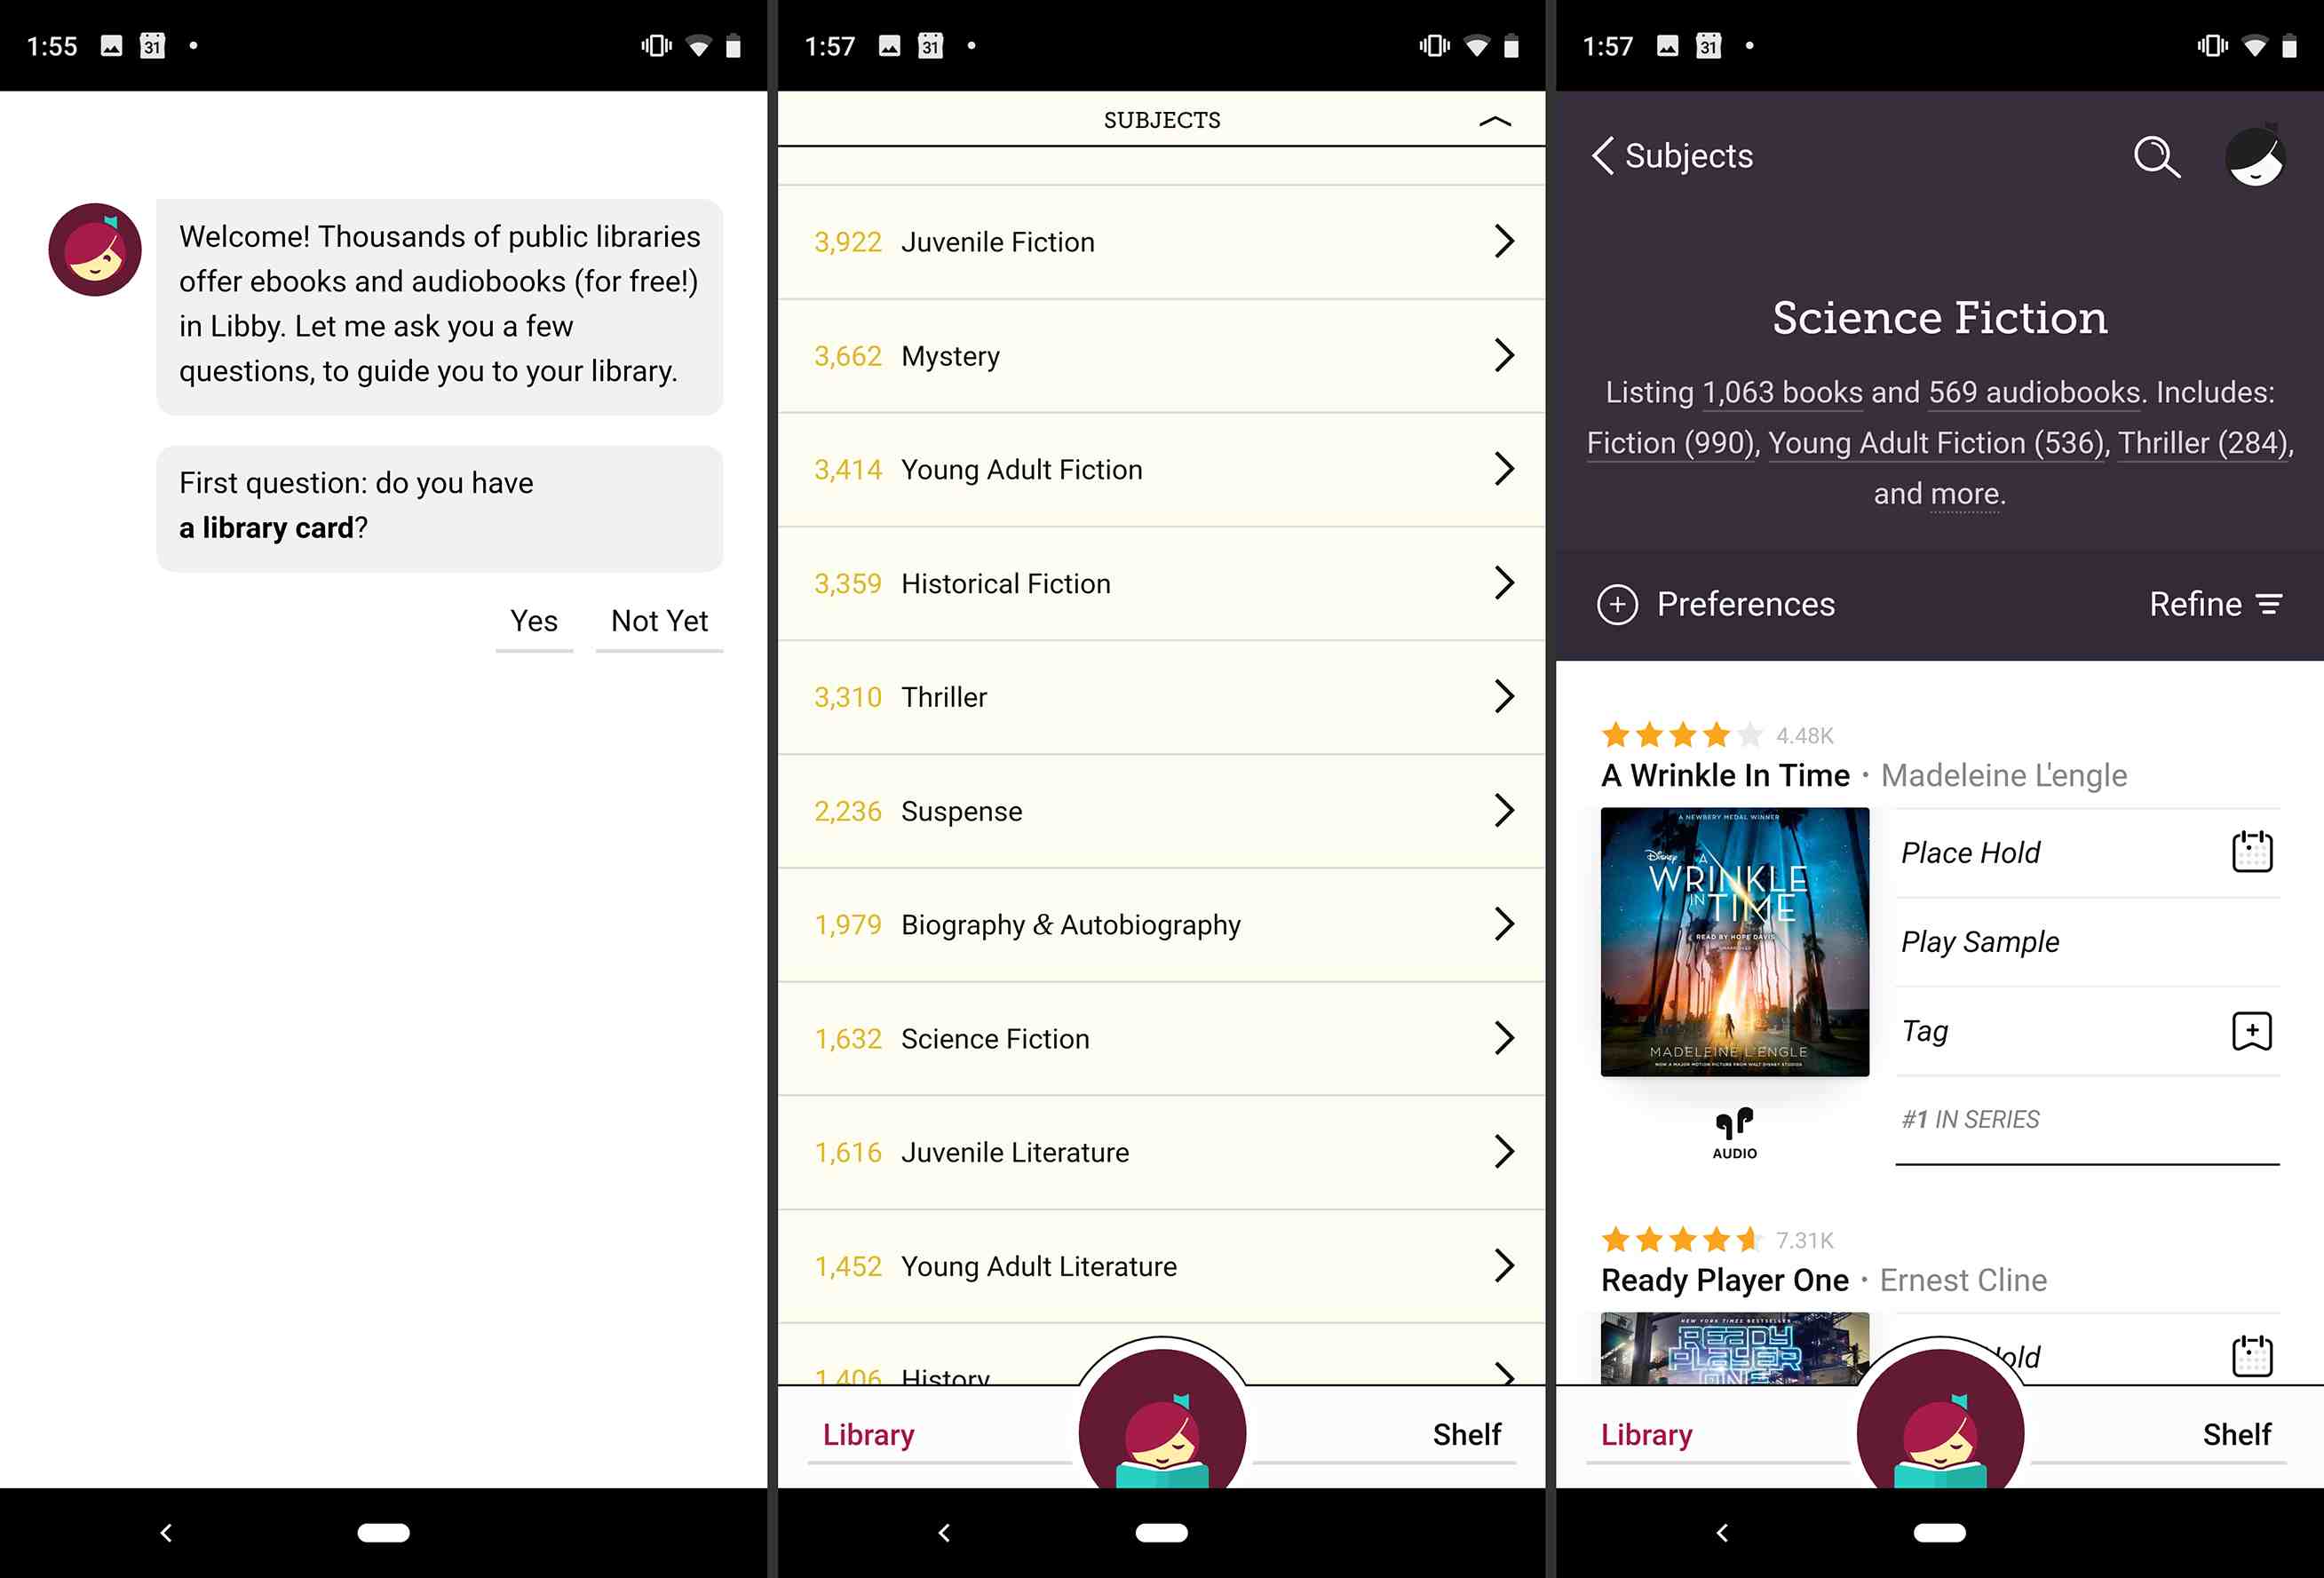The width and height of the screenshot is (2324, 1578).
Task: Toggle Preferences in Science Fiction section
Action: point(1715,602)
